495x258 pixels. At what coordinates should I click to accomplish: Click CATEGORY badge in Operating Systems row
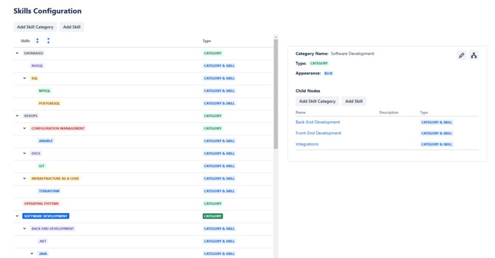click(x=212, y=203)
